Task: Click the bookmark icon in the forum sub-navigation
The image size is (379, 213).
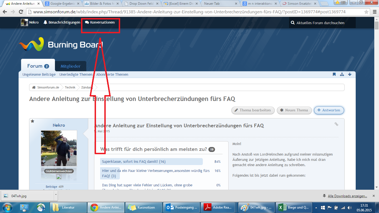Action: 334,74
